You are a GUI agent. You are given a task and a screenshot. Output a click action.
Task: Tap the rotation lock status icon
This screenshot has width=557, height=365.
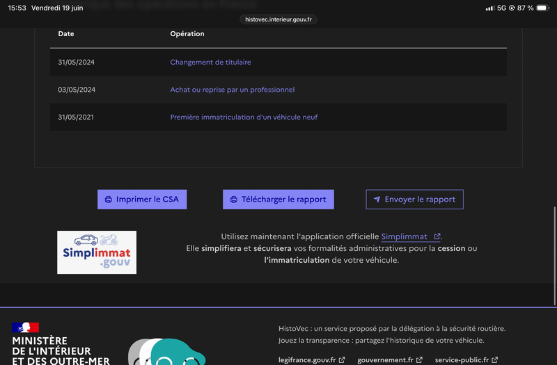click(x=512, y=8)
